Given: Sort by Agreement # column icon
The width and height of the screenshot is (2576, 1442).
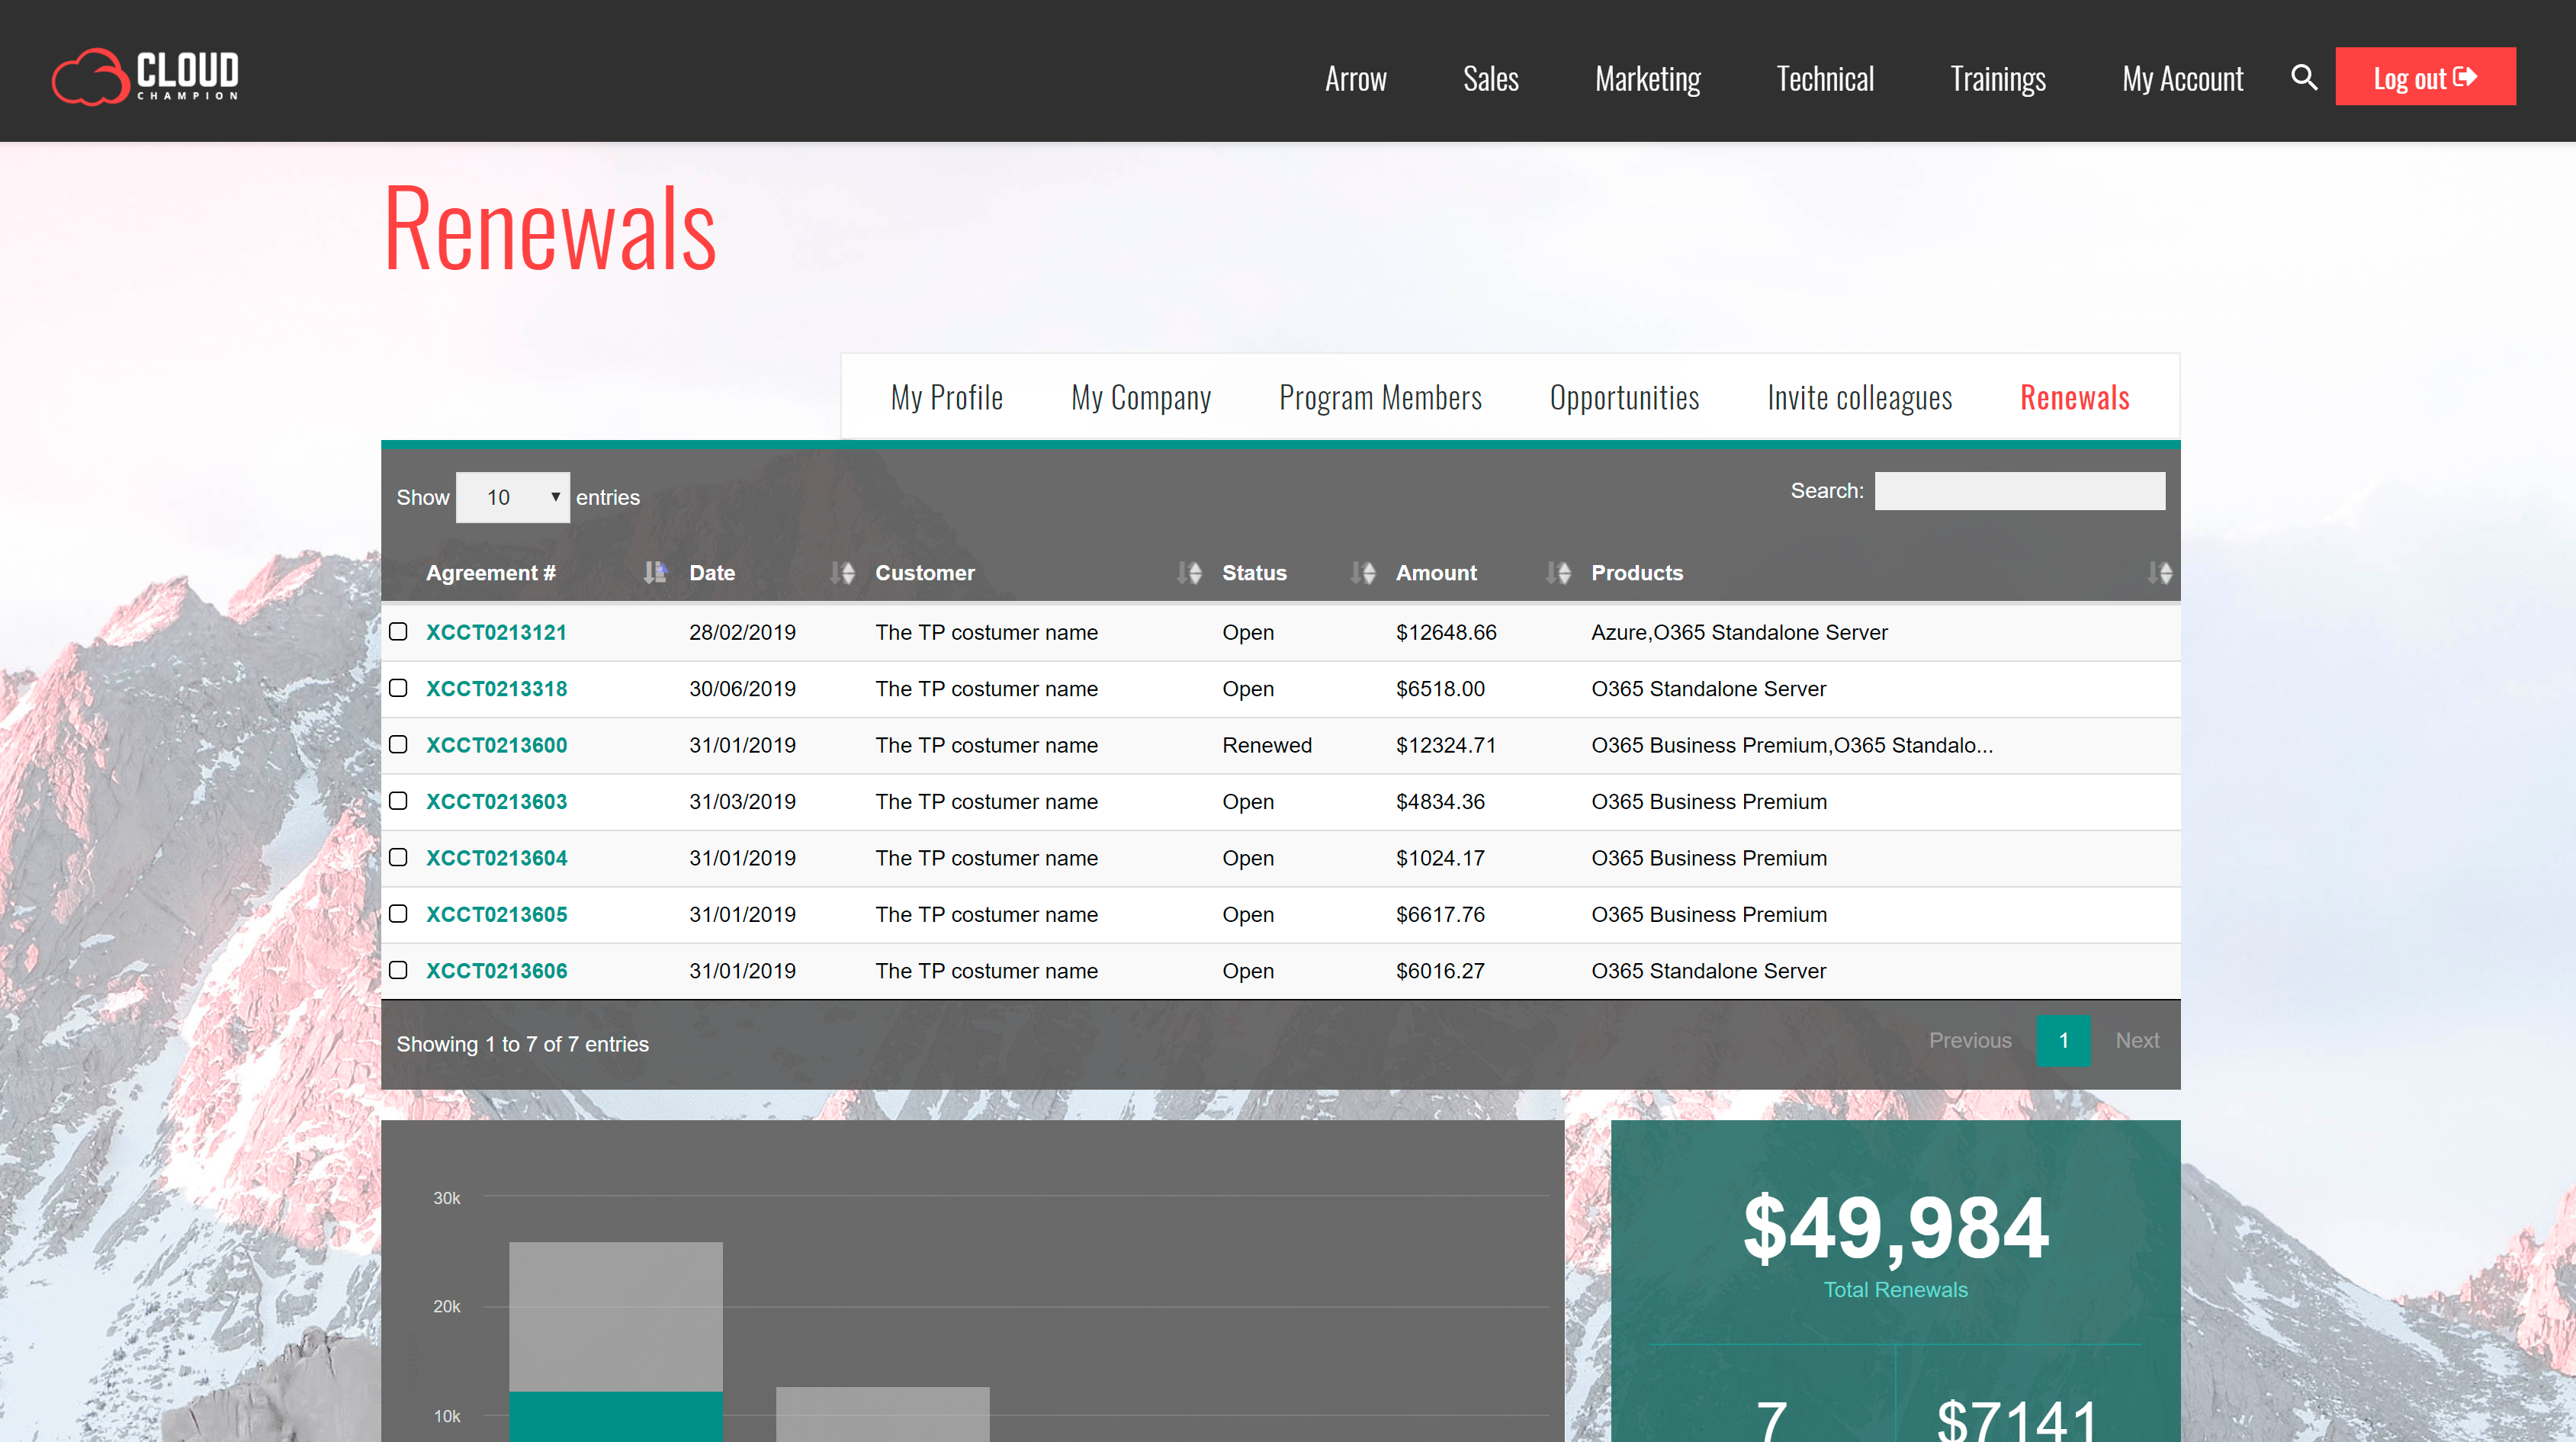Looking at the screenshot, I should [654, 573].
